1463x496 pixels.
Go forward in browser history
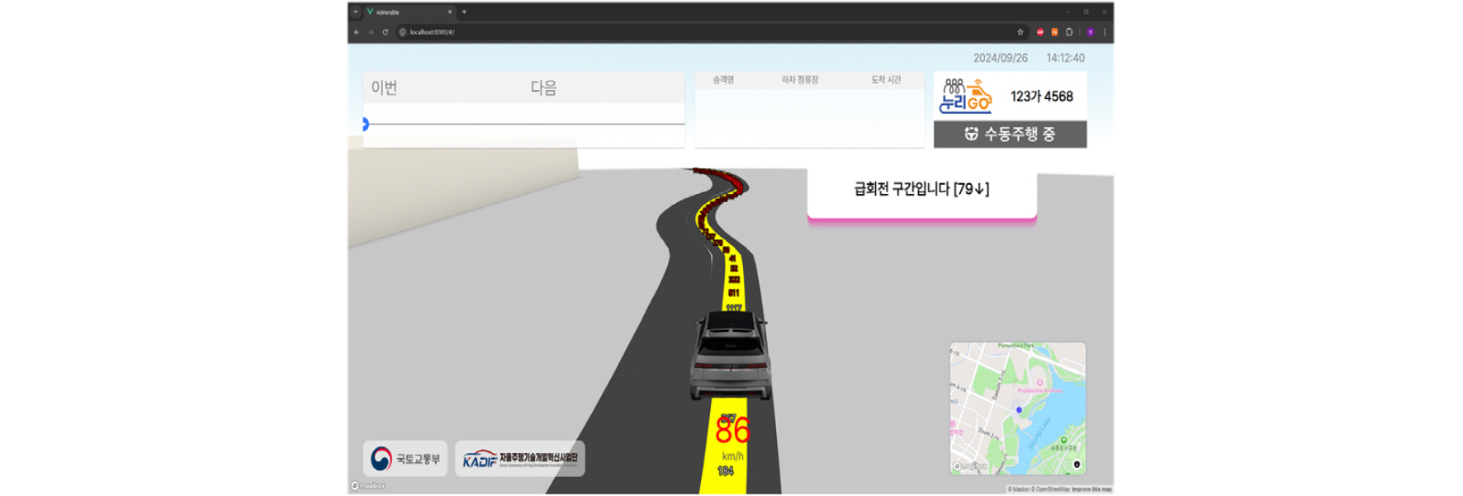coord(371,32)
